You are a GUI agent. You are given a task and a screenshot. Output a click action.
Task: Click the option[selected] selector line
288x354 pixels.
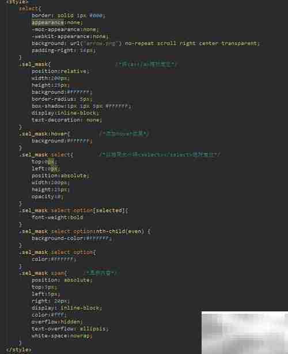[x=74, y=211]
